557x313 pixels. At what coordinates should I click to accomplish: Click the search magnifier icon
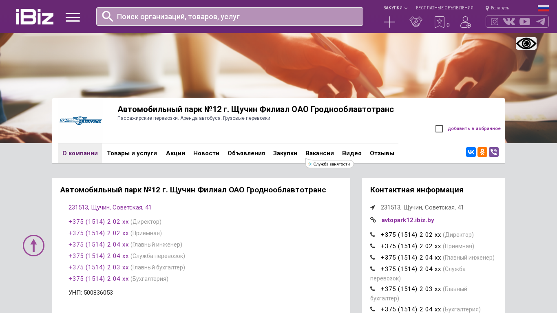108,16
